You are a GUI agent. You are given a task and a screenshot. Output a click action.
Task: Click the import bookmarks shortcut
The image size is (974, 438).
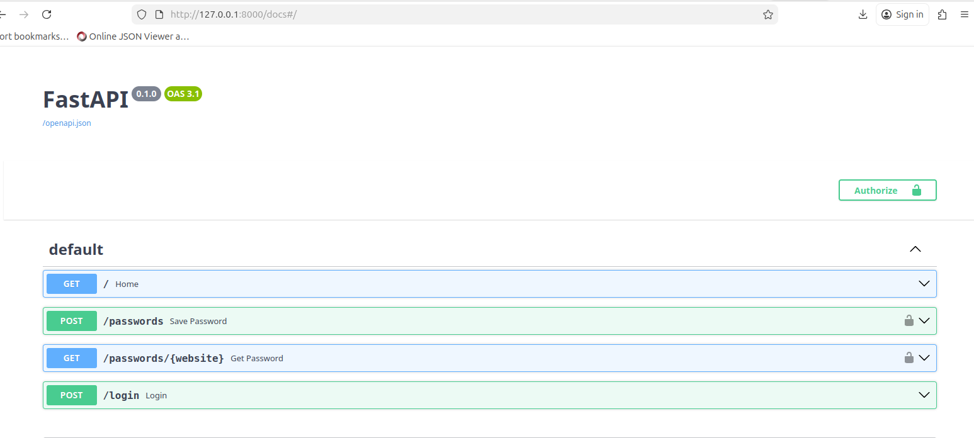tap(33, 36)
